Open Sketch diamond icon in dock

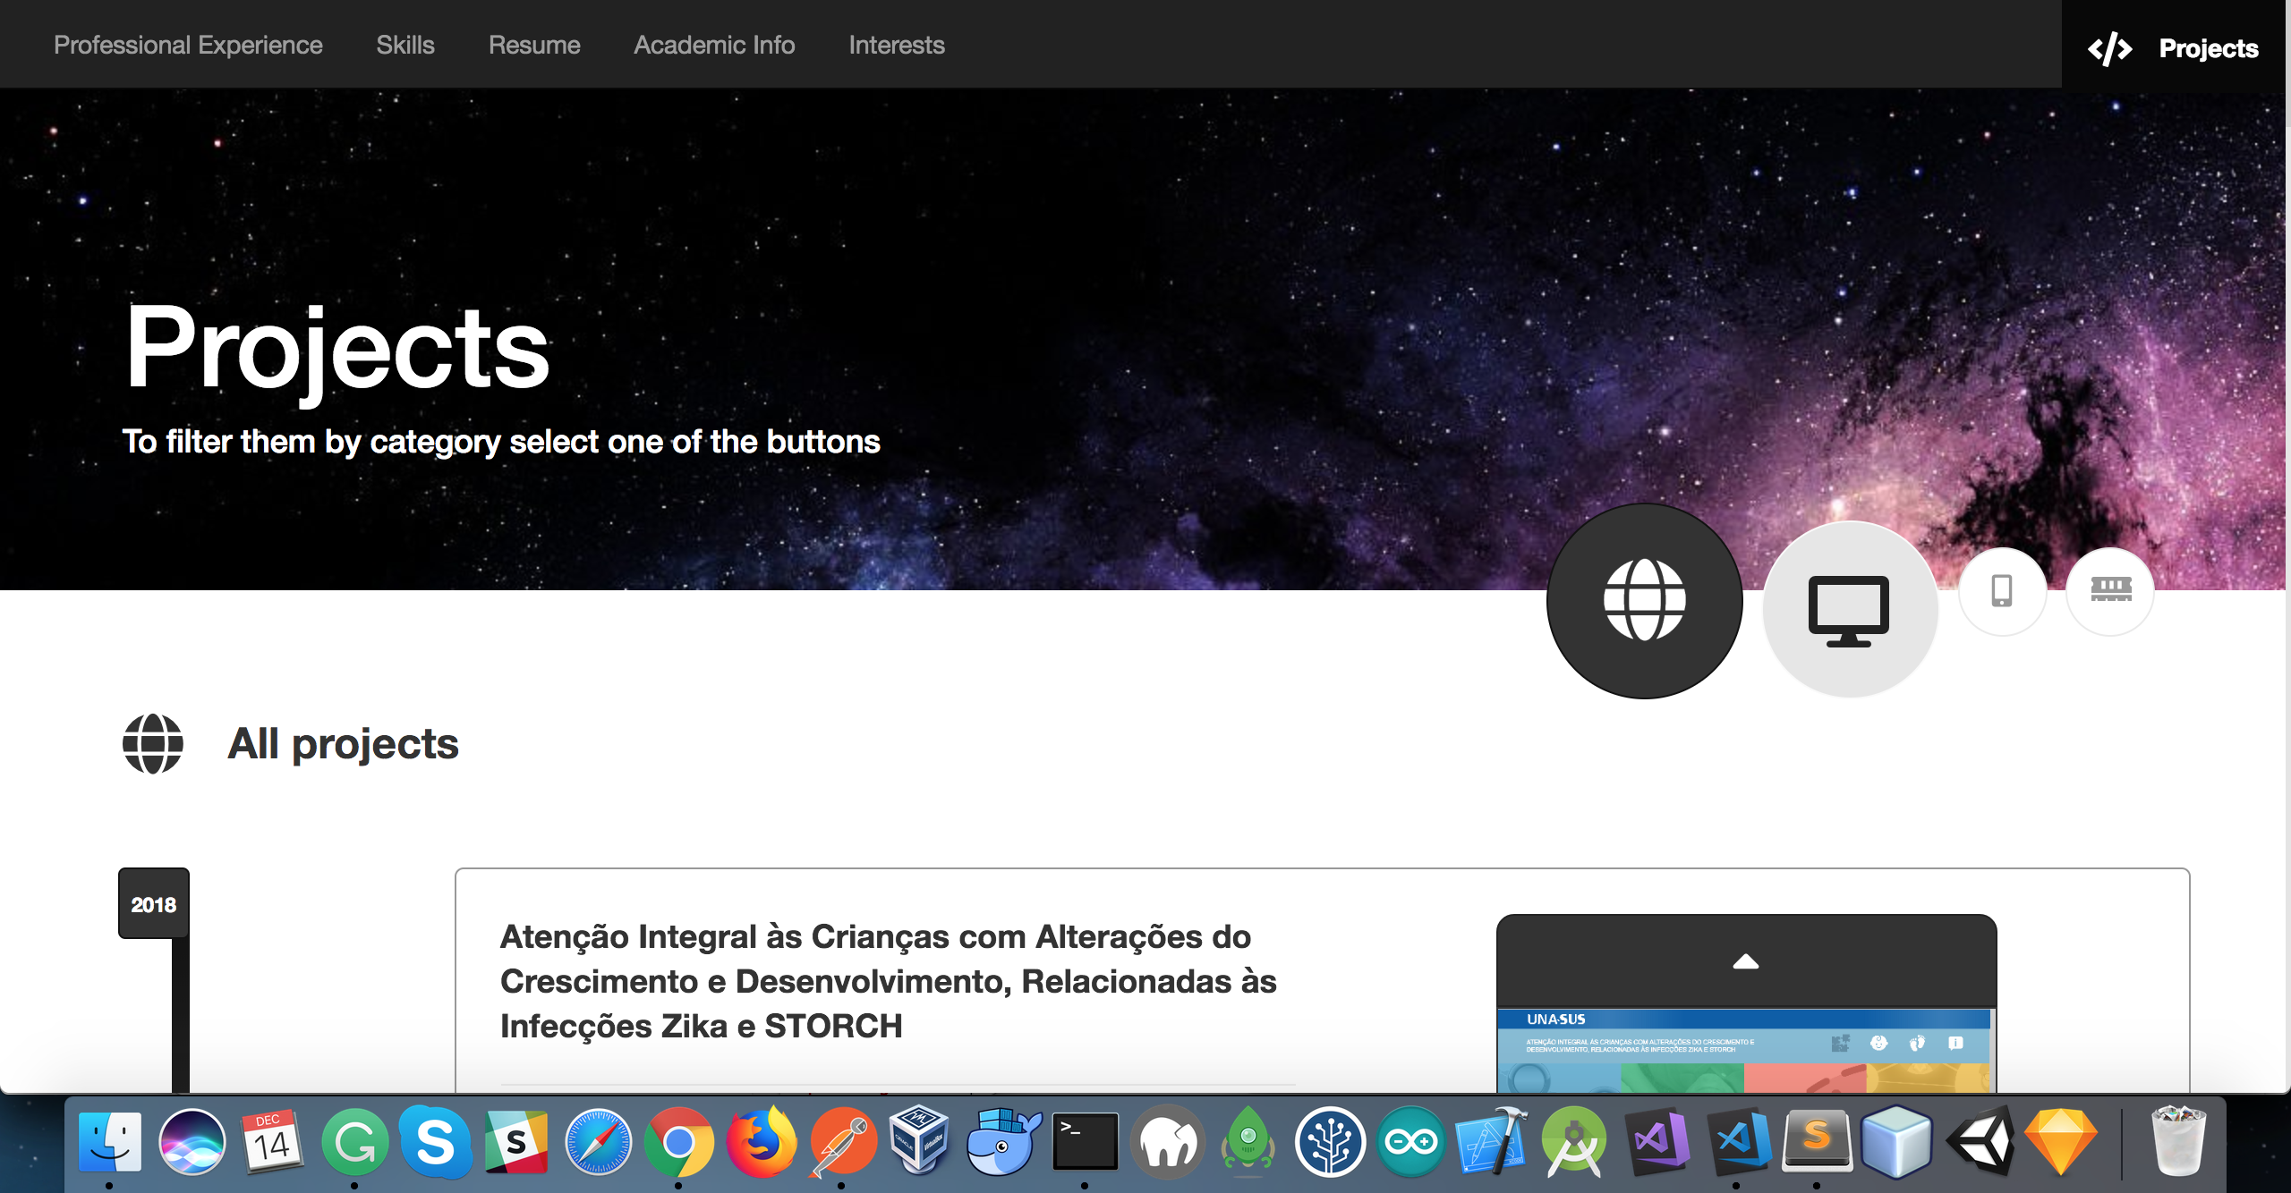point(2061,1142)
